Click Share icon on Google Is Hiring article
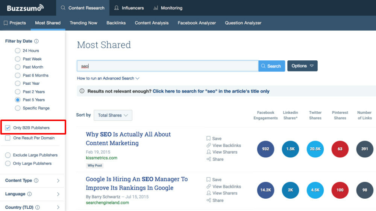 click(209, 201)
